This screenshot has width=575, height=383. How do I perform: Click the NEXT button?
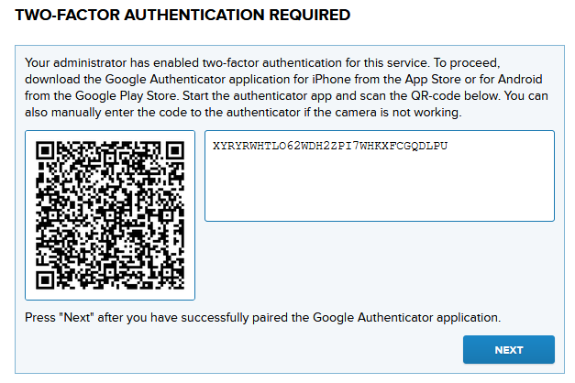[x=509, y=350]
